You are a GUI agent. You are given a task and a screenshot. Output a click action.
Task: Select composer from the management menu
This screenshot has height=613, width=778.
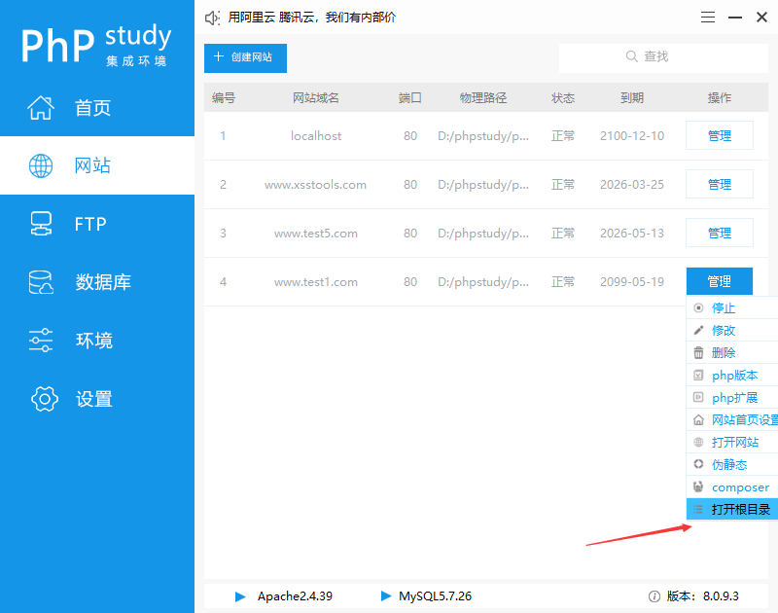point(736,487)
